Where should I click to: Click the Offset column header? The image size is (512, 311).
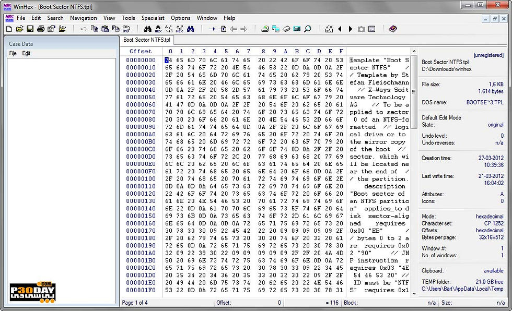(141, 51)
